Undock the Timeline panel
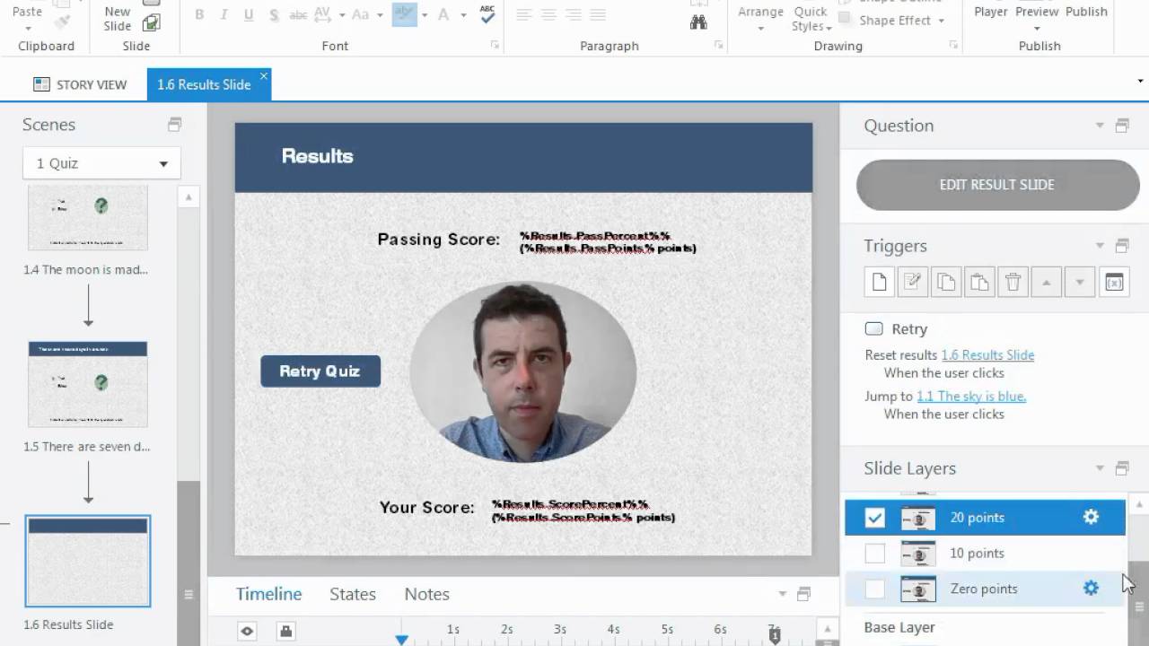The height and width of the screenshot is (646, 1149). (804, 594)
